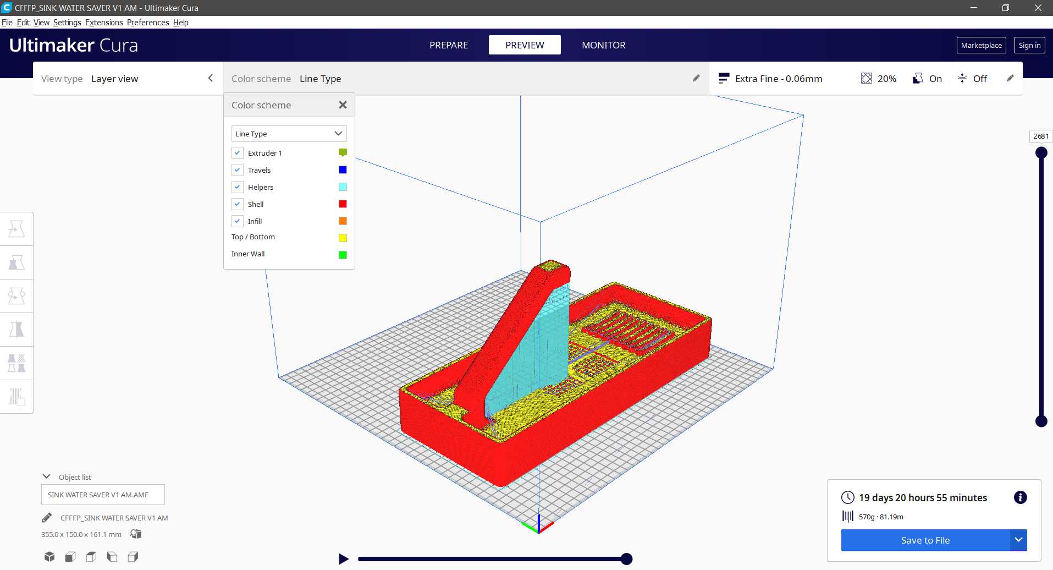Open the View type Layer view selector
This screenshot has width=1053, height=570.
(x=128, y=78)
